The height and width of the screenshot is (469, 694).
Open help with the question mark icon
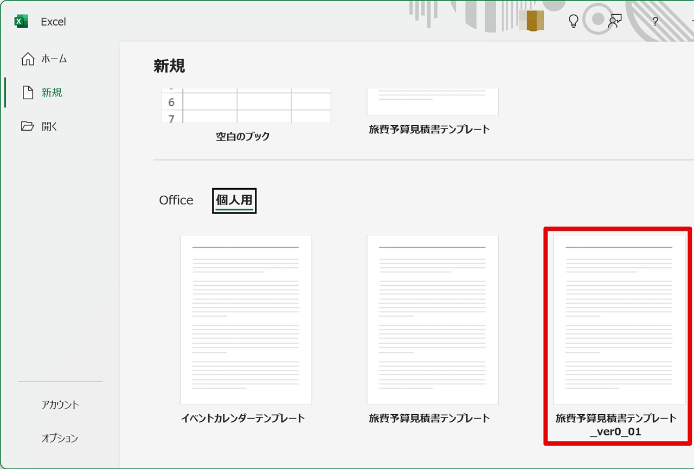coord(655,22)
